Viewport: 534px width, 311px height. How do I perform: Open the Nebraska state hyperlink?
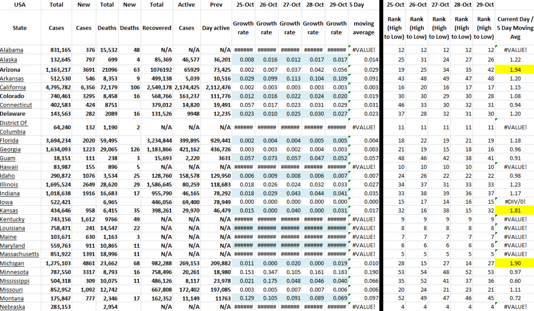click(x=12, y=307)
